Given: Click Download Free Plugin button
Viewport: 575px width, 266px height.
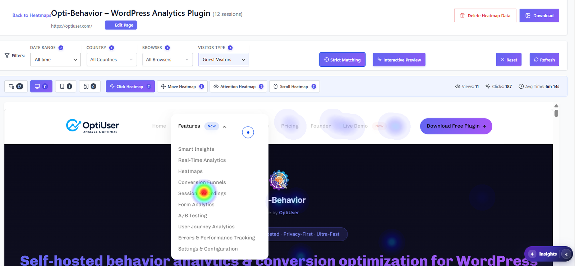Looking at the screenshot, I should coord(456,126).
